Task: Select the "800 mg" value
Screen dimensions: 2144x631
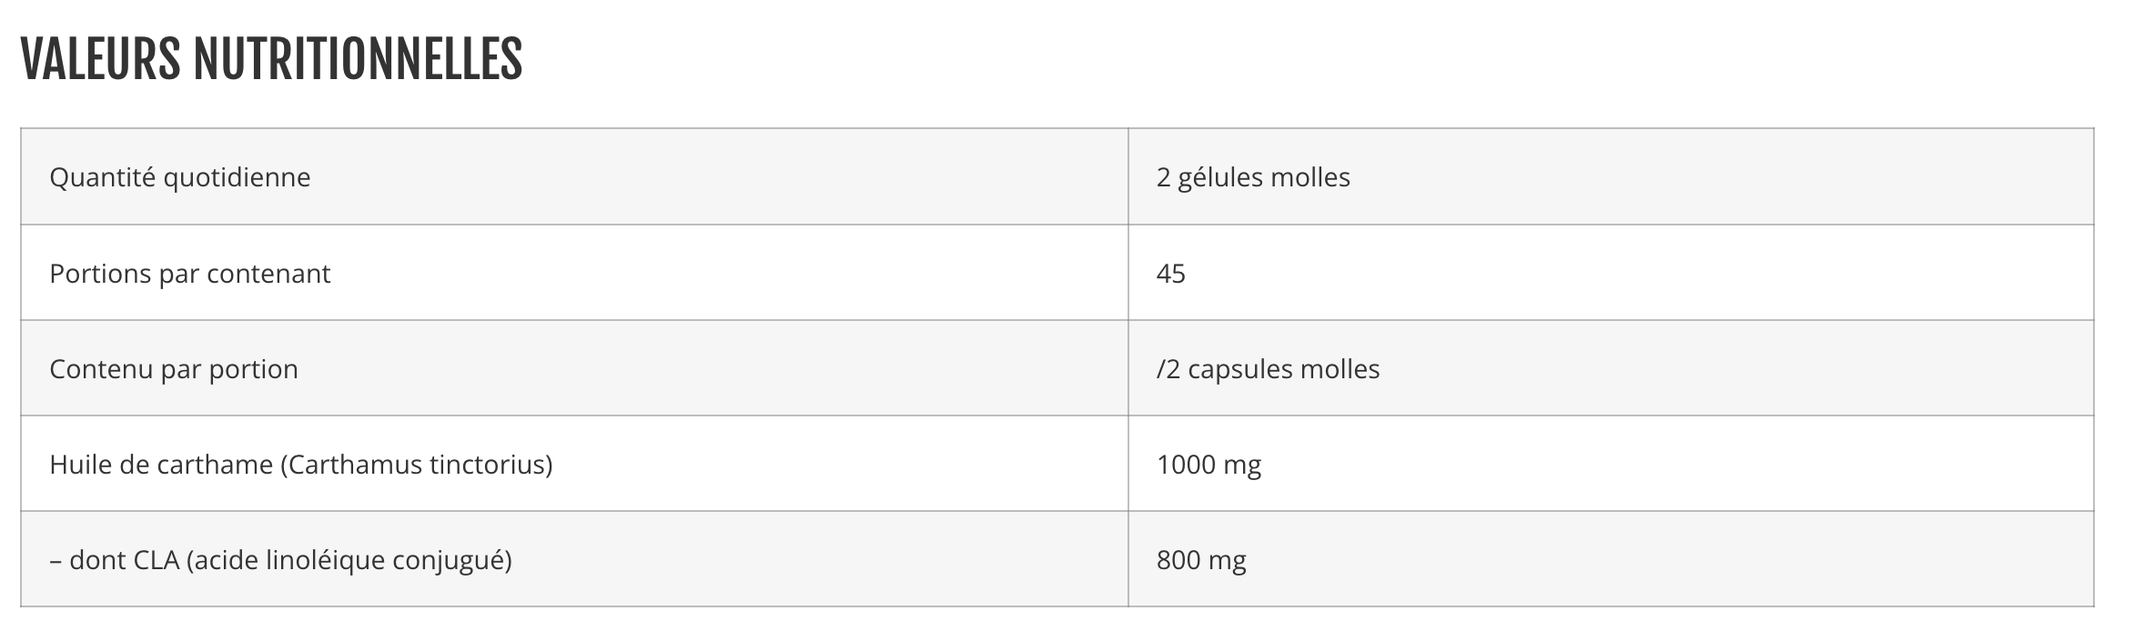Action: coord(1201,560)
